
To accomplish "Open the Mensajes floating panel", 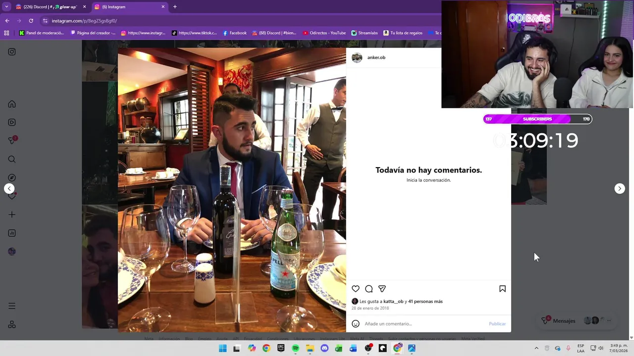I will pyautogui.click(x=577, y=321).
